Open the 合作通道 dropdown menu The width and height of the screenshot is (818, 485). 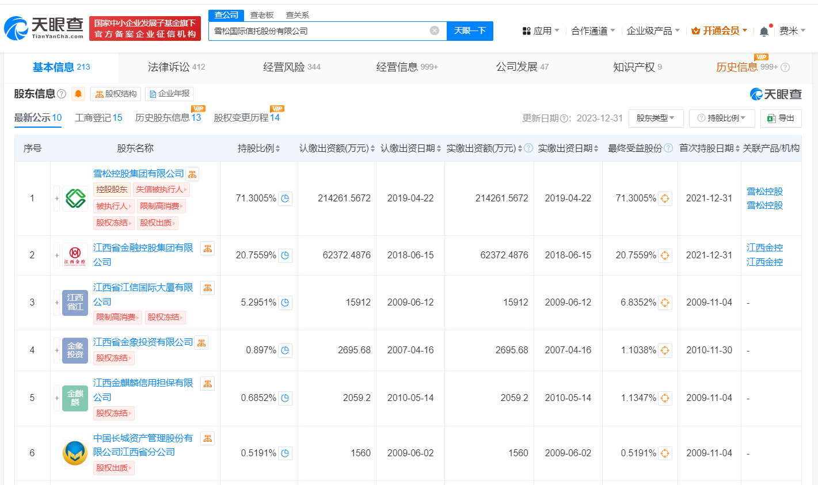(x=593, y=31)
